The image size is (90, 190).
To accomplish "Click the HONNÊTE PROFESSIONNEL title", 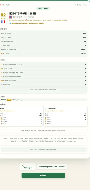I will [23, 13].
